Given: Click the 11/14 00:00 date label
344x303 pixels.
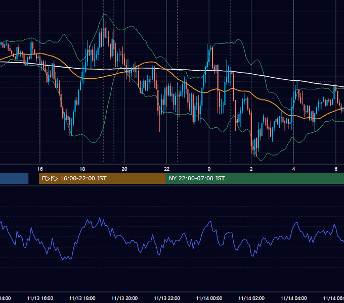Looking at the screenshot, I should coord(209,298).
